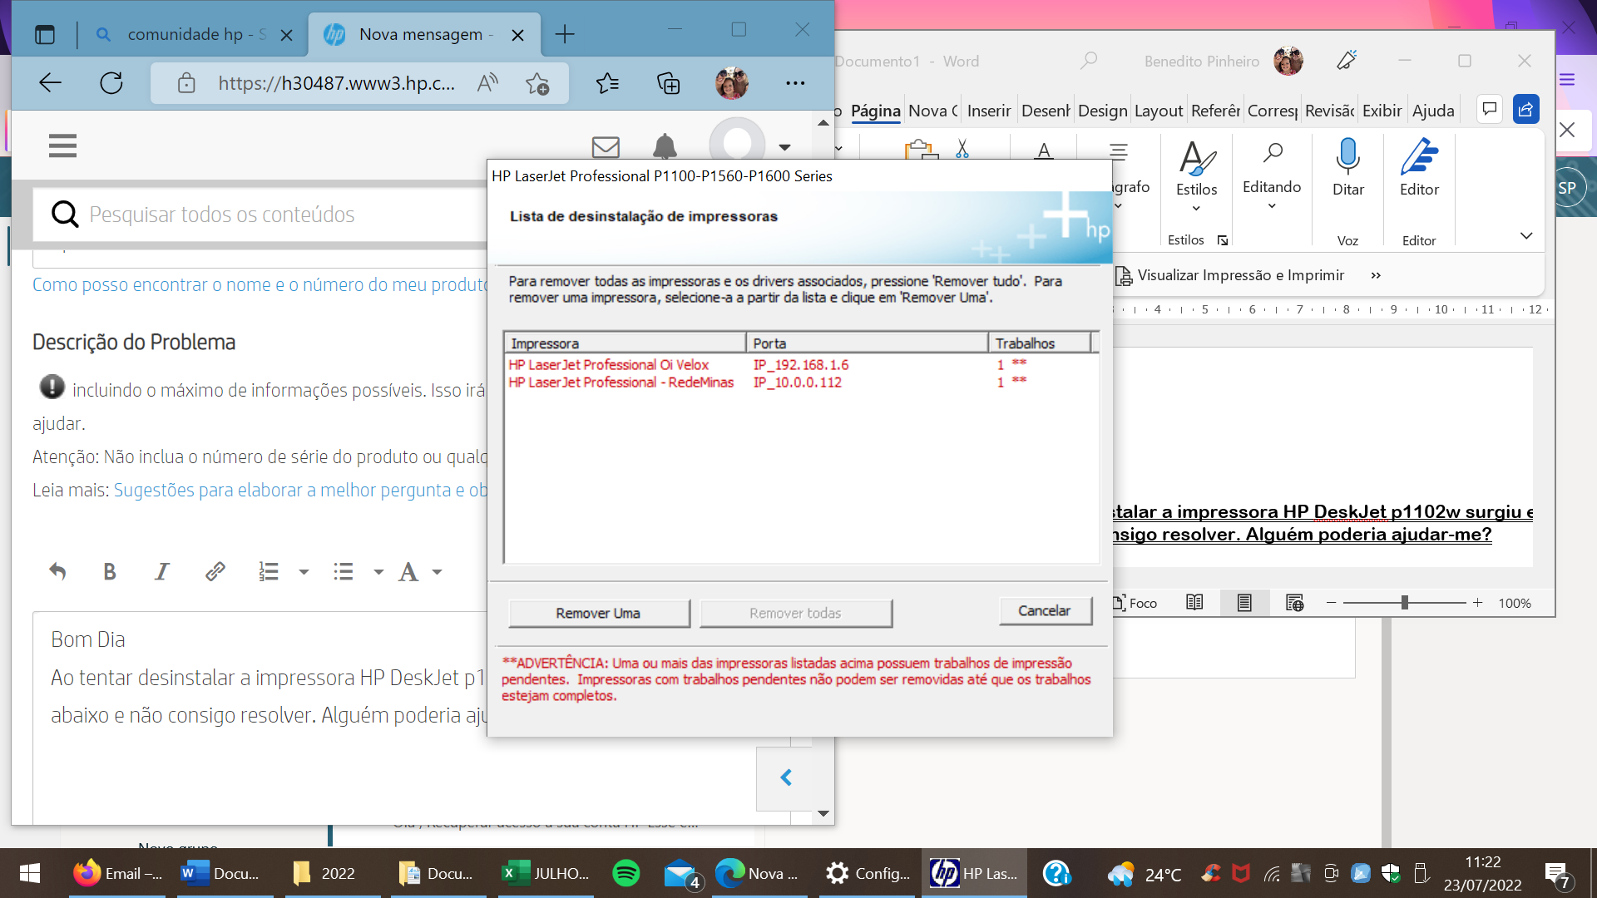Open Edge profile avatar
1597x898 pixels.
tap(732, 82)
